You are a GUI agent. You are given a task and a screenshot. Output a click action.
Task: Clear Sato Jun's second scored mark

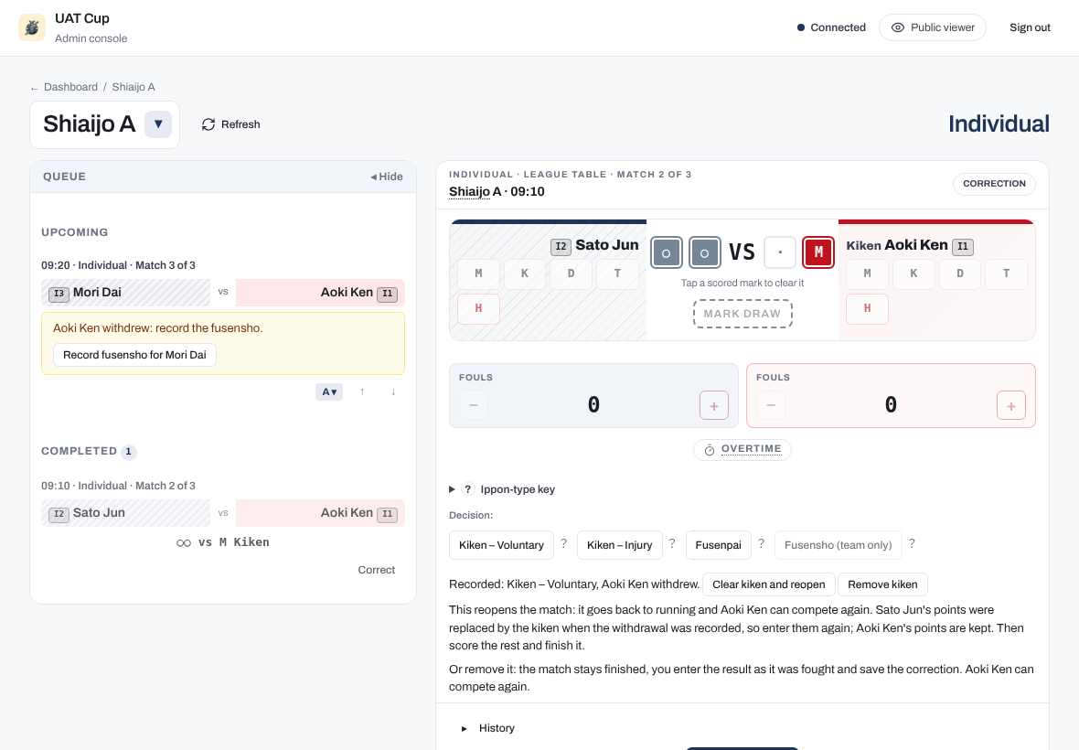[705, 252]
